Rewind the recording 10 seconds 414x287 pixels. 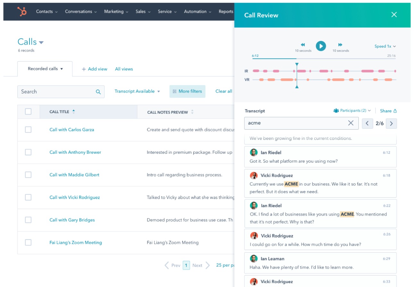coord(303,45)
